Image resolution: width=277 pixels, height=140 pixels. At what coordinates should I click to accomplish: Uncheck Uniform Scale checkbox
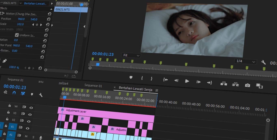point(17,35)
